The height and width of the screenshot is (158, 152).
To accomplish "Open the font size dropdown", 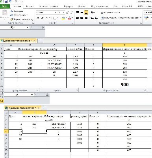I will pos(63,13).
